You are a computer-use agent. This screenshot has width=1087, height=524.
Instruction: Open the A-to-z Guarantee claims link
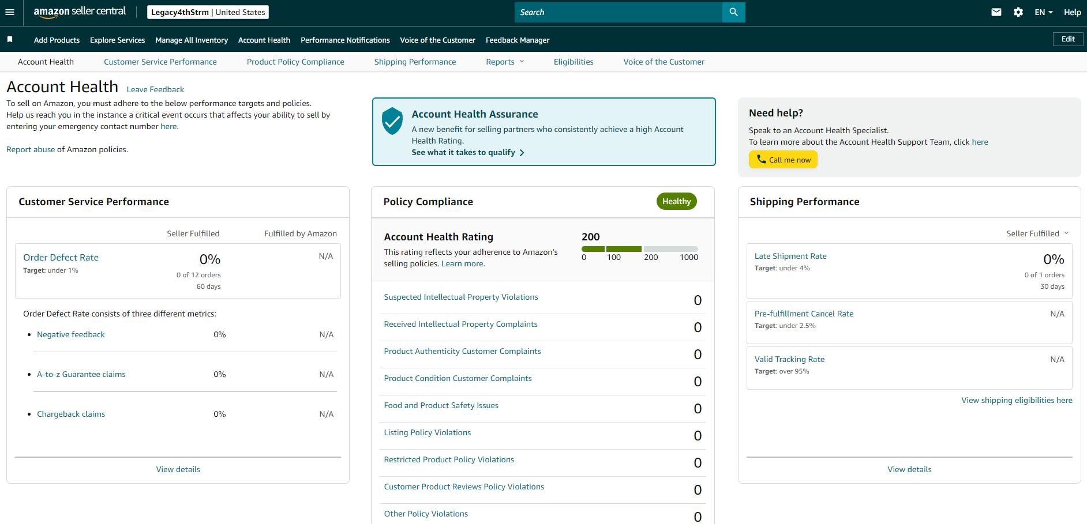tap(81, 374)
